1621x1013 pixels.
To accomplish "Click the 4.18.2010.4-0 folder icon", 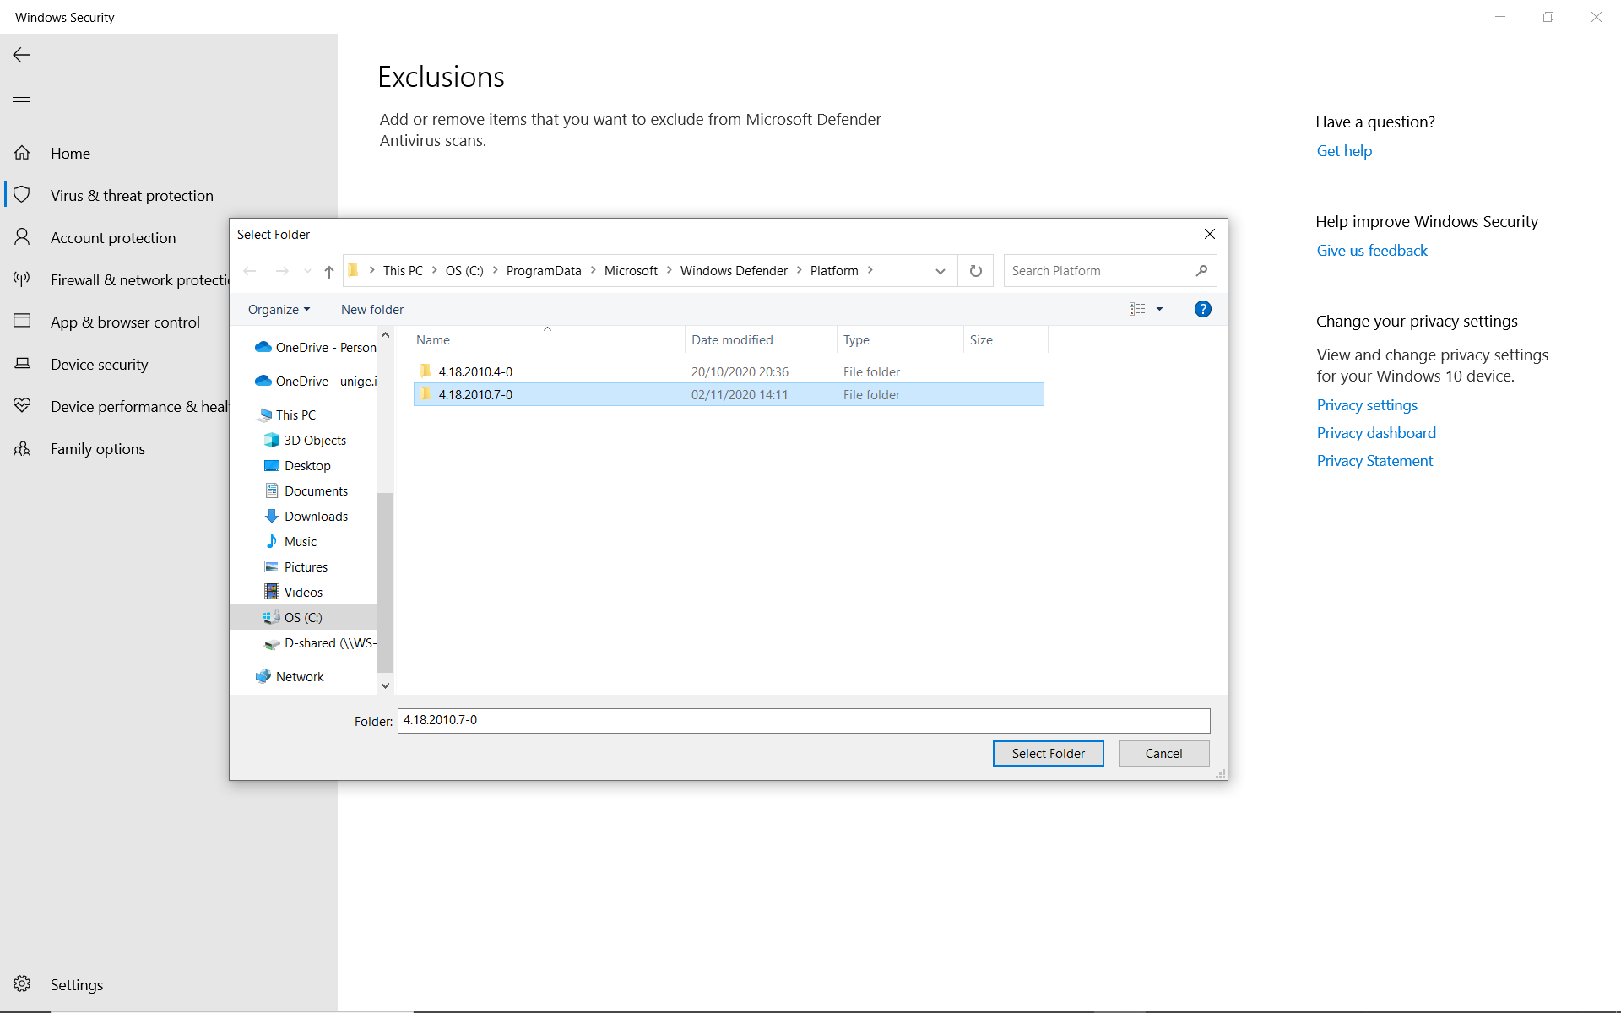I will 426,371.
